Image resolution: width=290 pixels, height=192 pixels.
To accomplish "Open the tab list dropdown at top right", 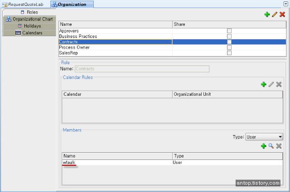I will click(x=285, y=4).
